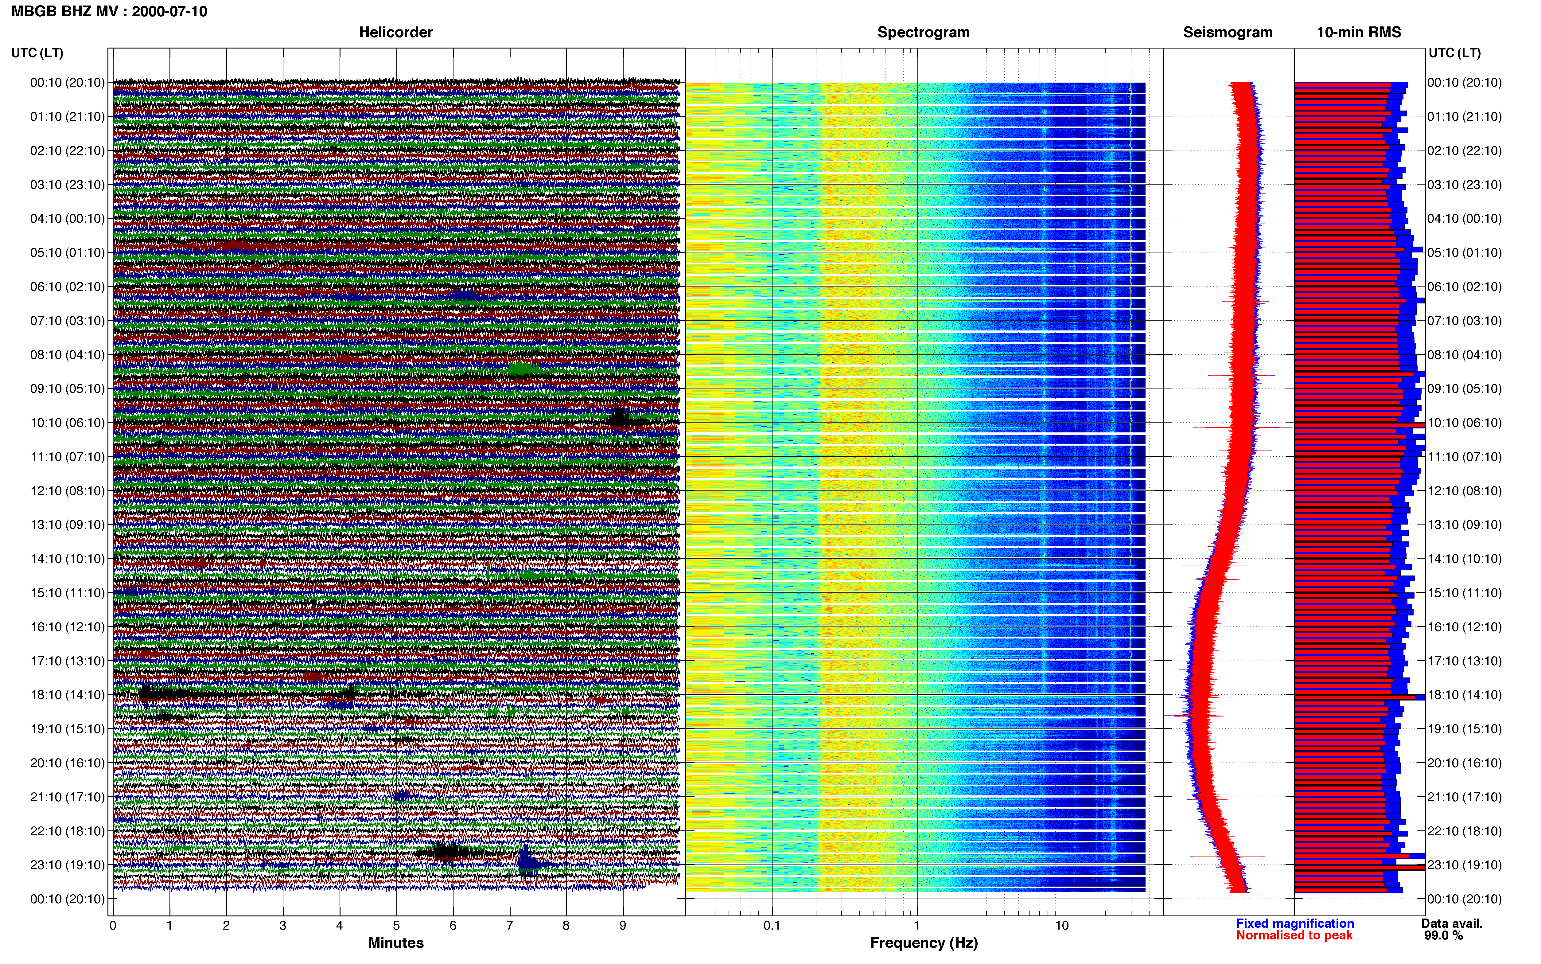Click helicorder time label "09:10 (05:10)"

[x=68, y=389]
